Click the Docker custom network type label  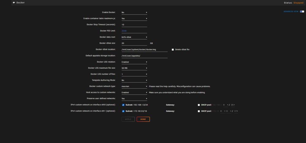pos(103,86)
